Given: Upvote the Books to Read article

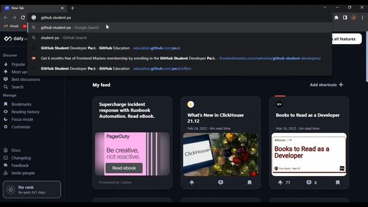Looking at the screenshot, I should pyautogui.click(x=280, y=182).
